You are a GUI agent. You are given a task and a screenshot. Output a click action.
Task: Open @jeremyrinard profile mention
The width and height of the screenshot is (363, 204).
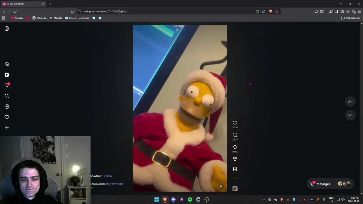click(115, 184)
